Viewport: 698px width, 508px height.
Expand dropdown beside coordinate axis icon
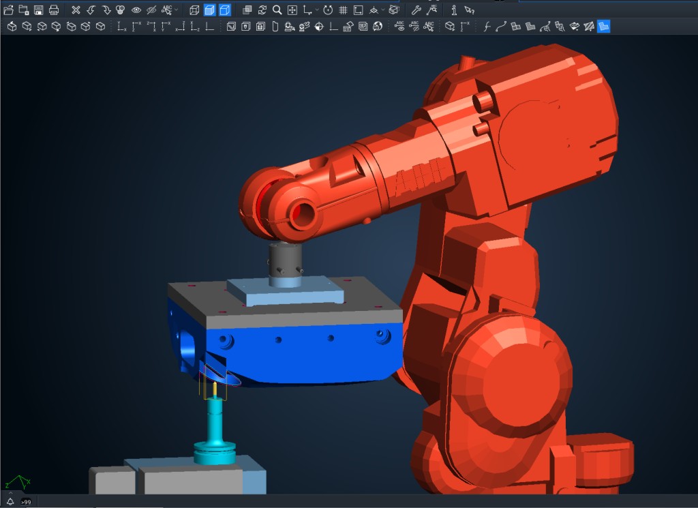tap(317, 10)
